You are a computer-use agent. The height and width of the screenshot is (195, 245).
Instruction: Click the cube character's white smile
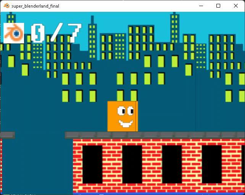pos(126,123)
